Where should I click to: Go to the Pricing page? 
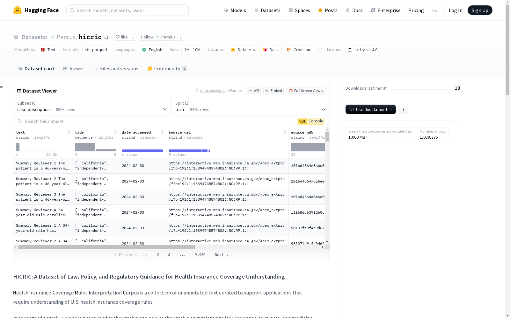[x=416, y=10]
